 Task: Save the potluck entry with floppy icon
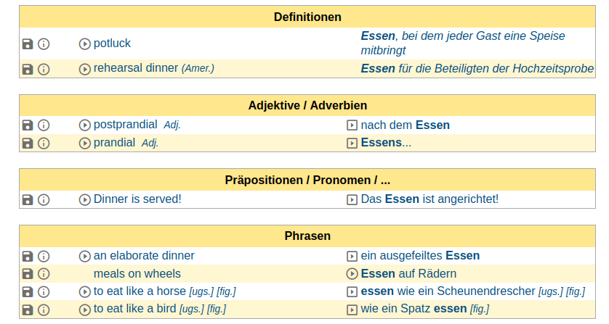point(28,44)
